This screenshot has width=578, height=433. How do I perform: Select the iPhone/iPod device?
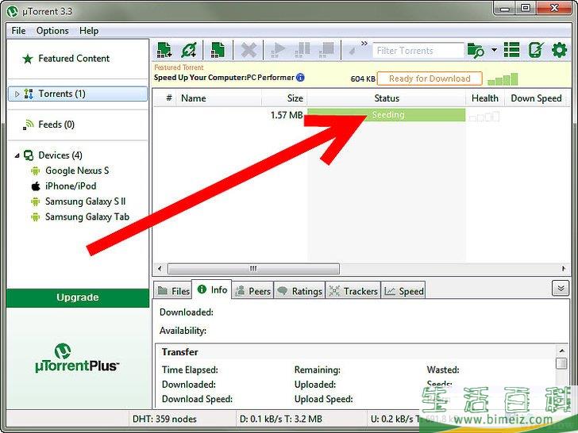tap(71, 186)
